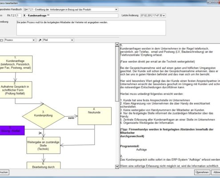Image resolution: width=220 pixels, height=178 pixels.
Task: Open the Prozess shape type dropdown
Action: pyautogui.click(x=34, y=40)
